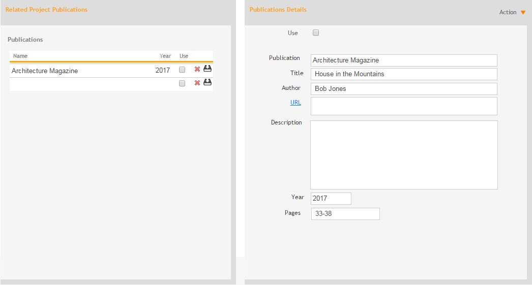The width and height of the screenshot is (532, 285).
Task: Open the URL link
Action: click(295, 103)
